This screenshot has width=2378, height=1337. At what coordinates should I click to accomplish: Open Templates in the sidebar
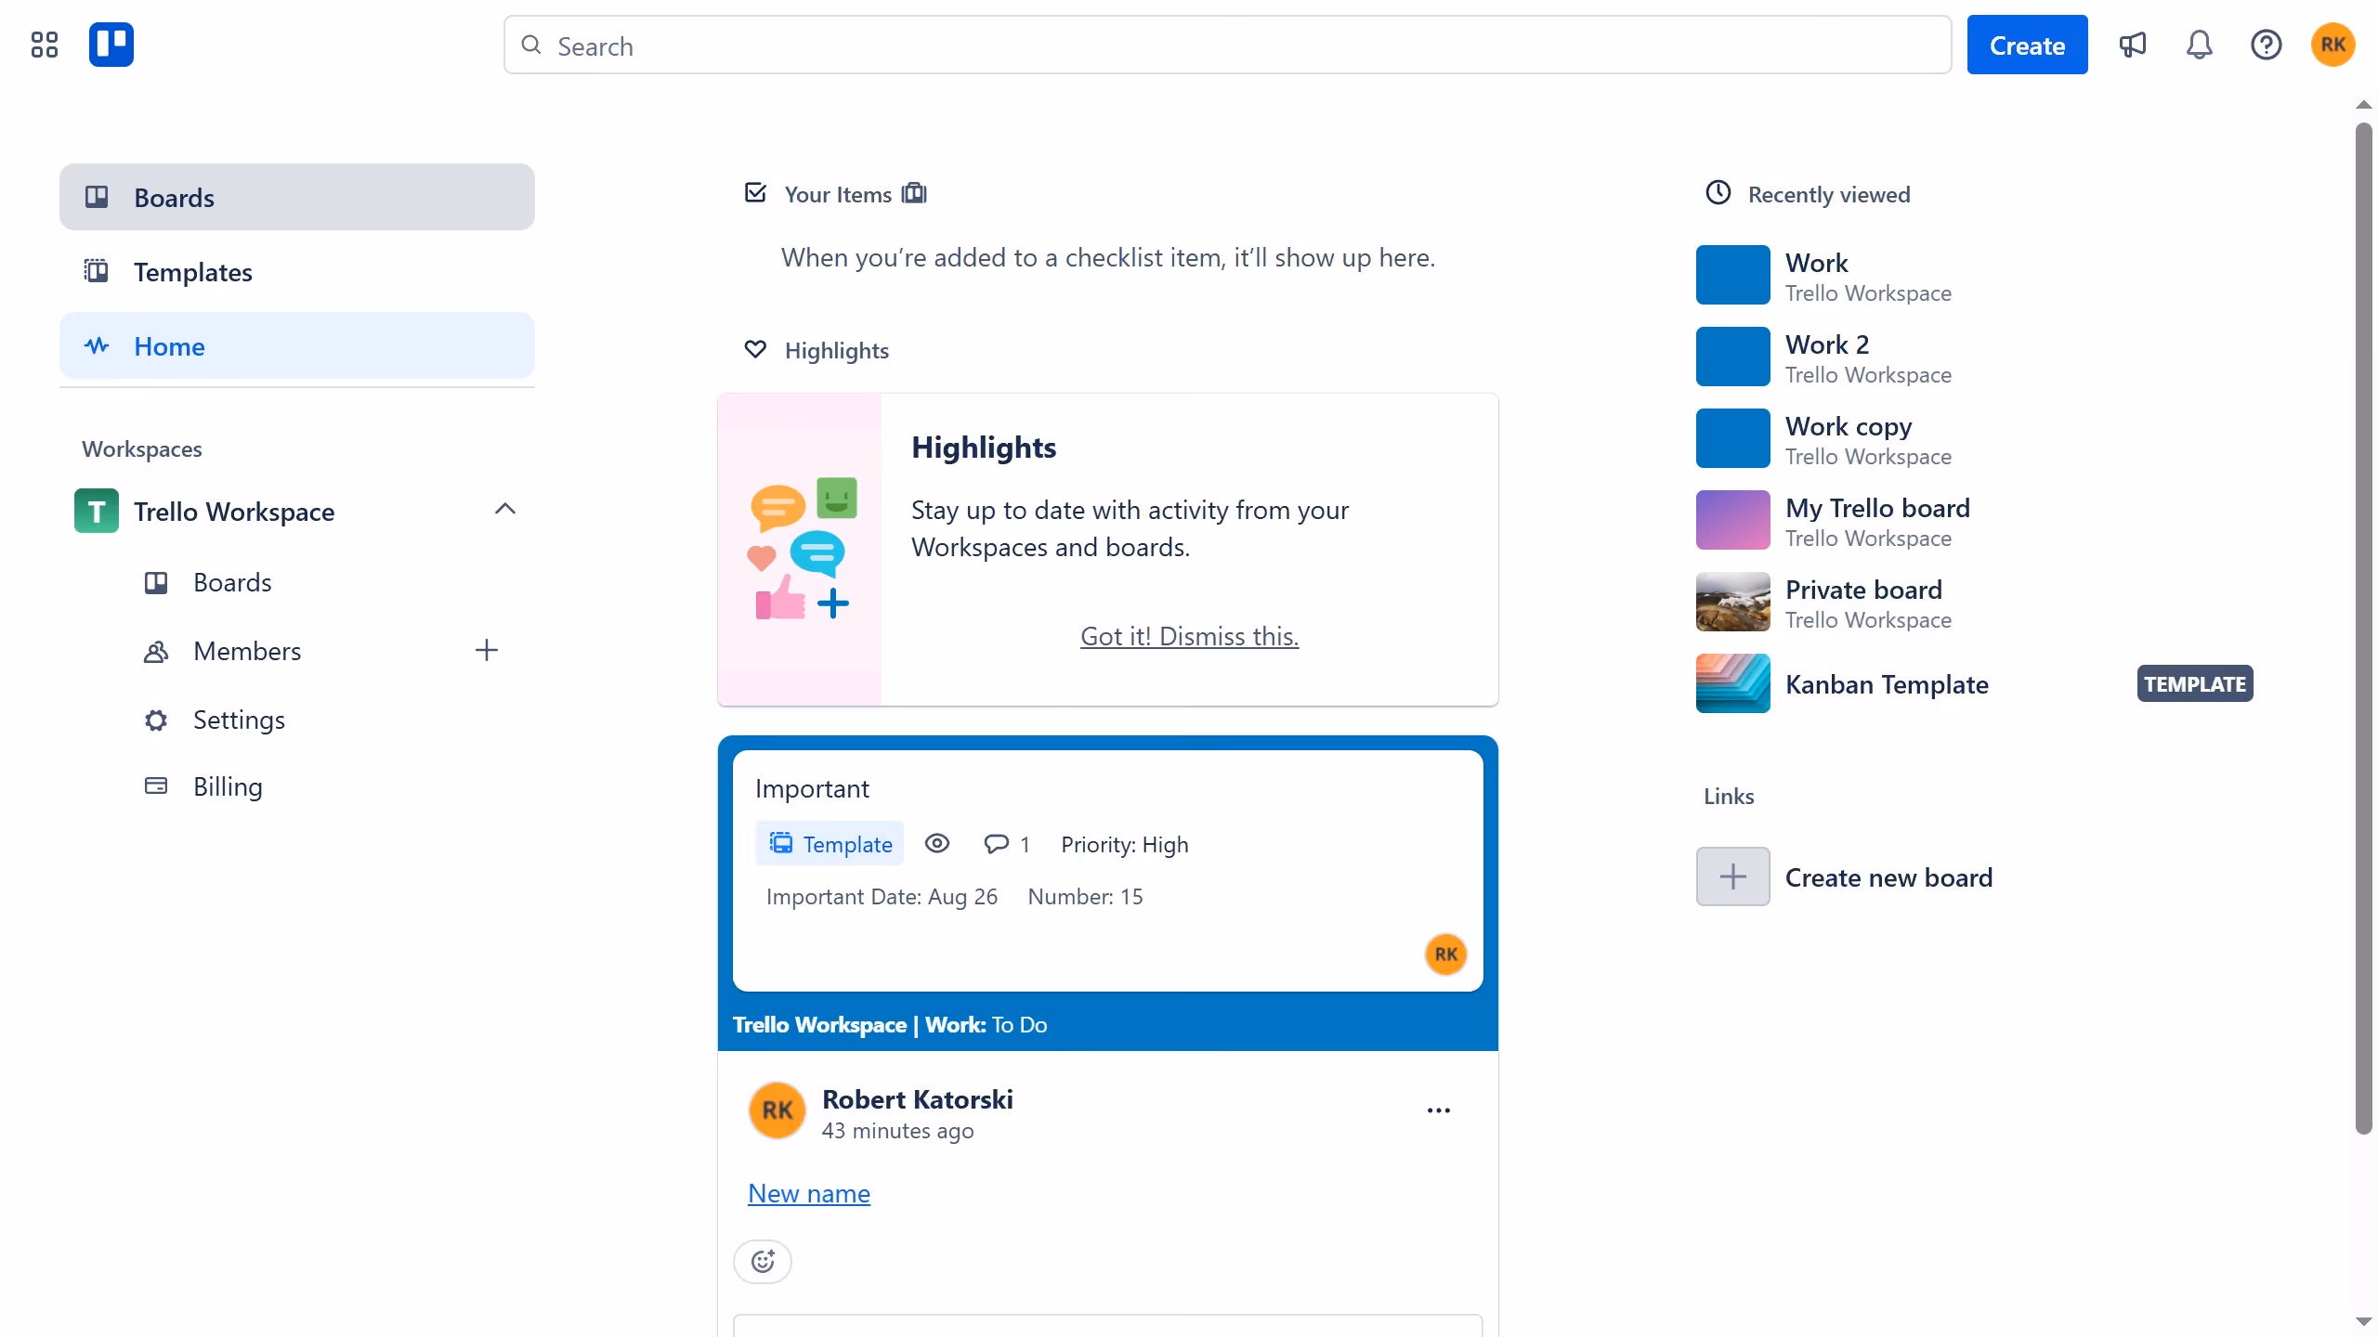coord(297,271)
